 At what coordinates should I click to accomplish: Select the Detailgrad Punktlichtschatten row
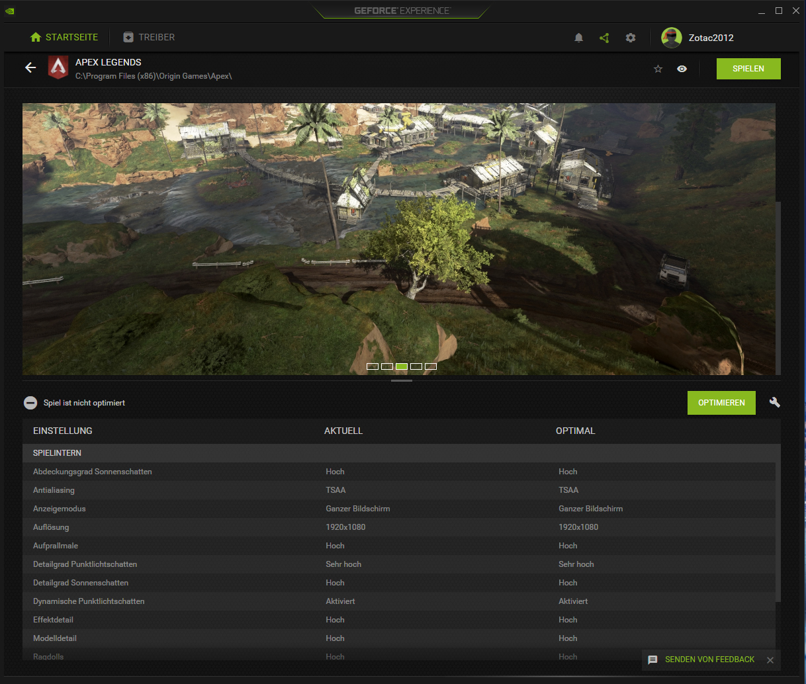(x=399, y=564)
